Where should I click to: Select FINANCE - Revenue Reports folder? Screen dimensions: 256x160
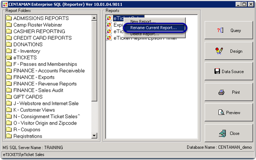pos(45,84)
